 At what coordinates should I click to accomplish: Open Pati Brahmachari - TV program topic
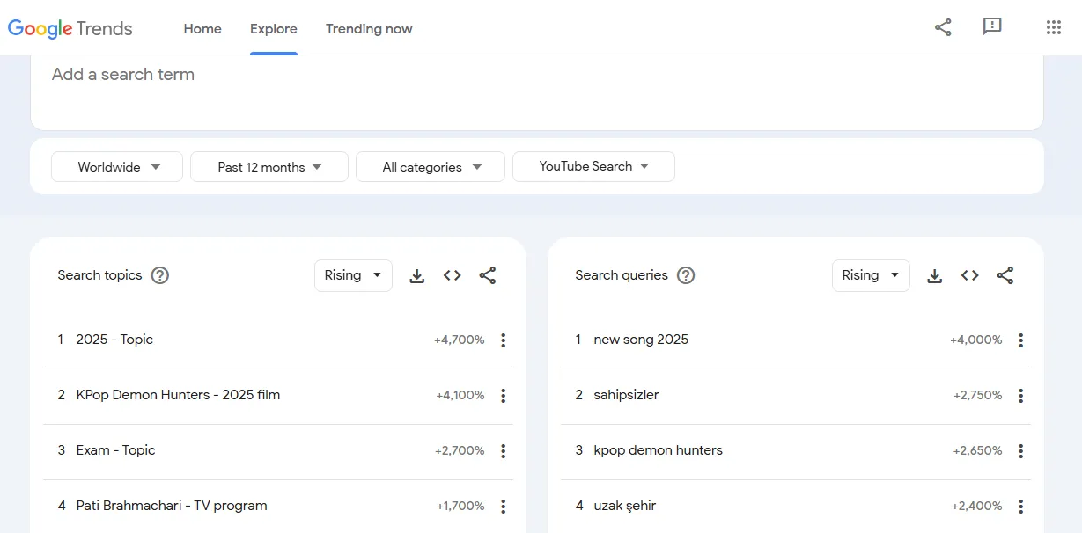pos(172,506)
